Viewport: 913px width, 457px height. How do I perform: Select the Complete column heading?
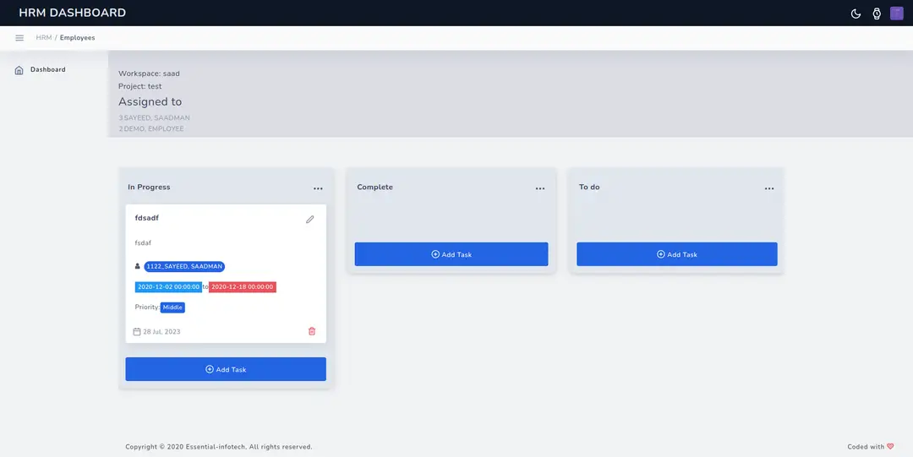[x=375, y=188]
